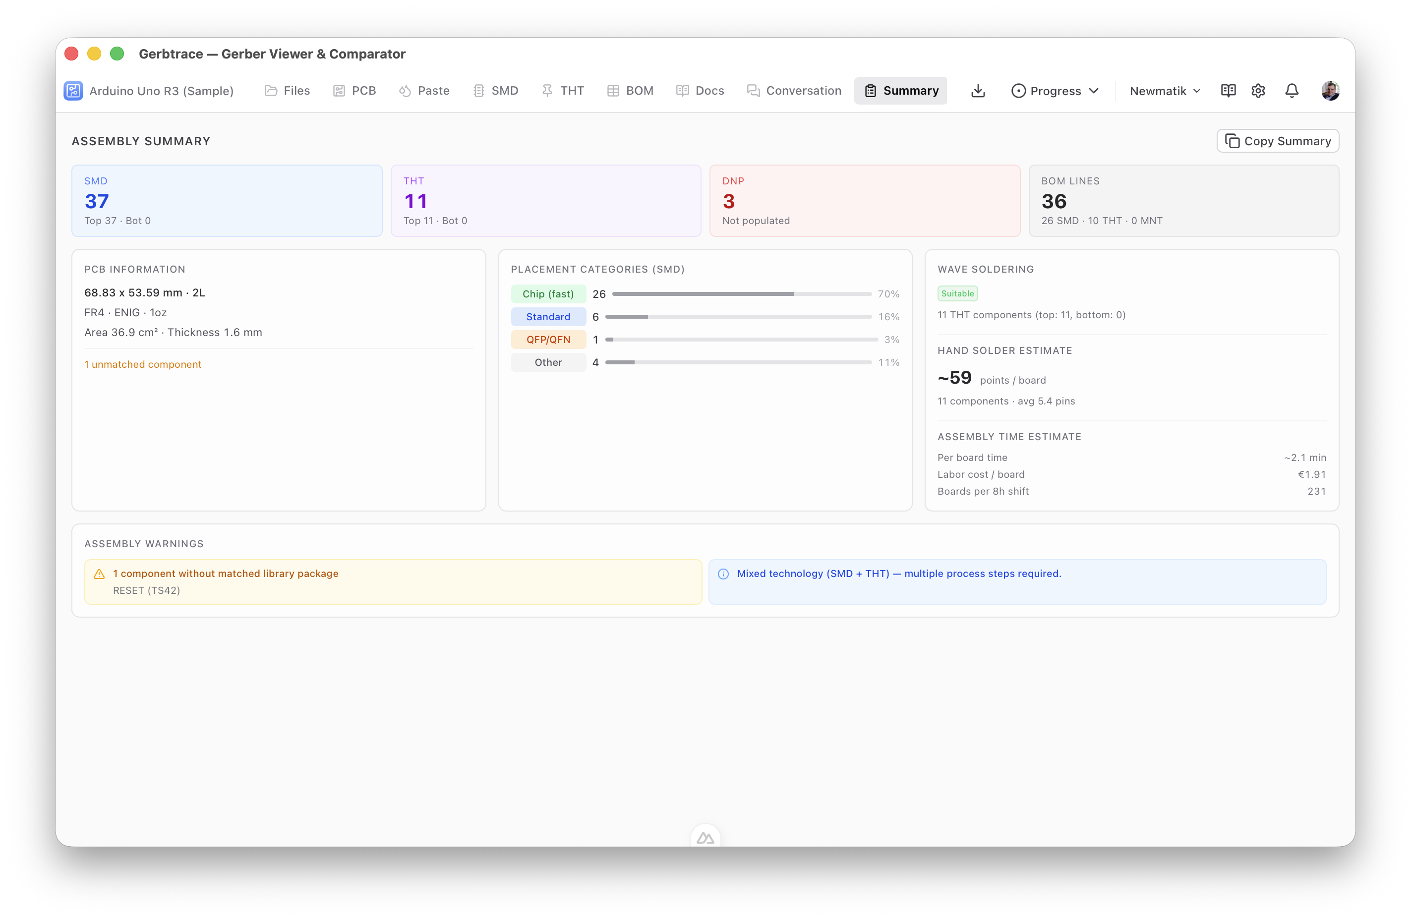Image resolution: width=1411 pixels, height=920 pixels.
Task: Click the DNP 3 summary card
Action: tap(865, 201)
